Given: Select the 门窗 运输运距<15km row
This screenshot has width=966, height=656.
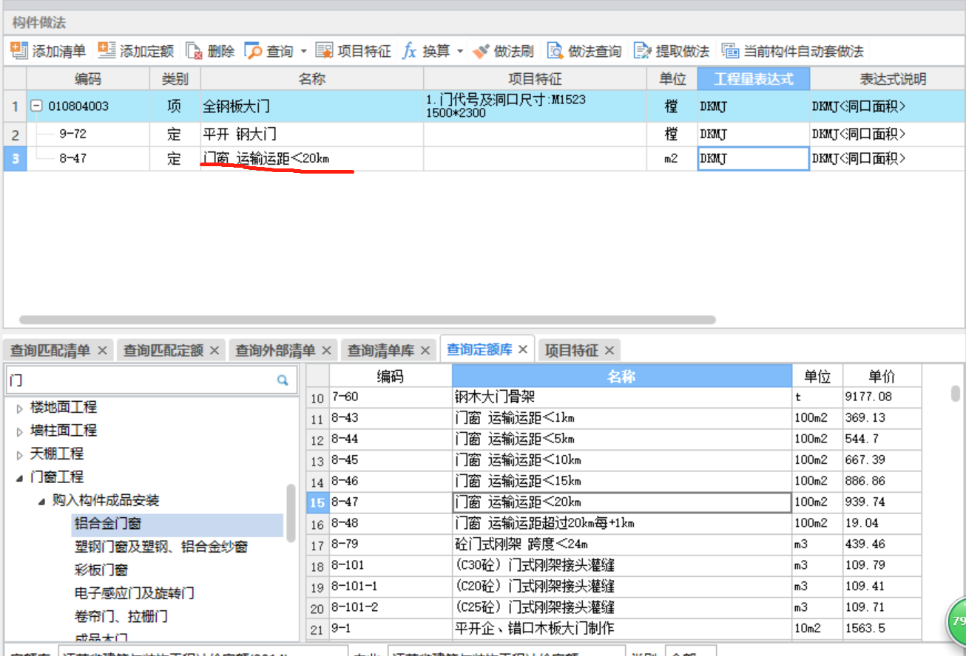Looking at the screenshot, I should tap(615, 481).
